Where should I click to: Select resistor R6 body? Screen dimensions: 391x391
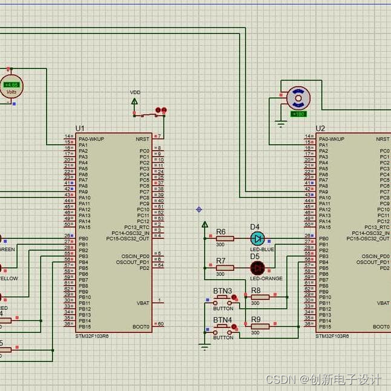[225, 238]
